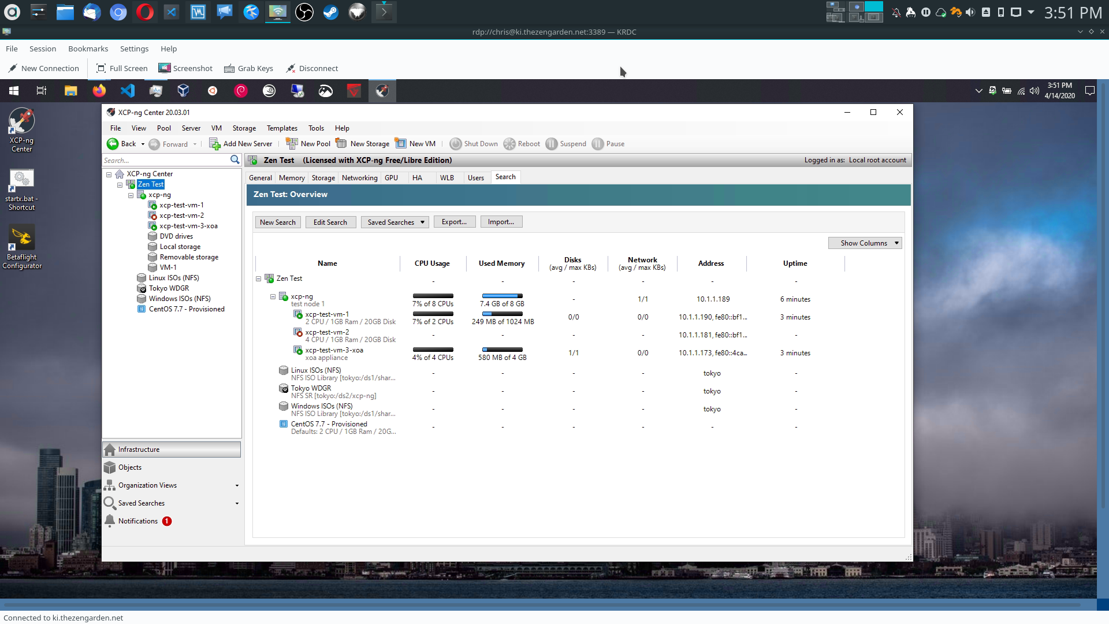Click the New Storage toolbar button

click(362, 144)
